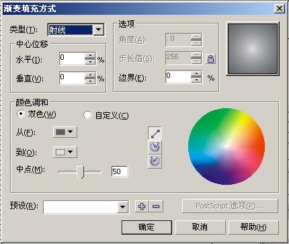
Task: Click the 取消 button
Action: pos(200,227)
